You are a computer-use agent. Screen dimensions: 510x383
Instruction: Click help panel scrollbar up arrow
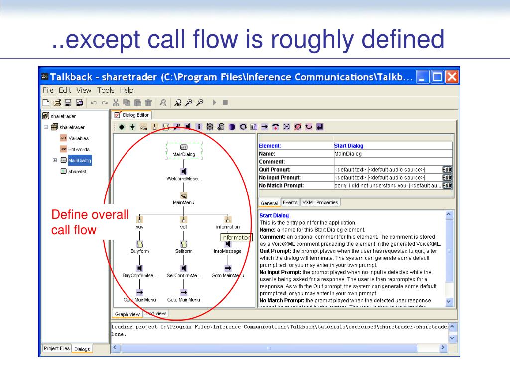point(449,214)
